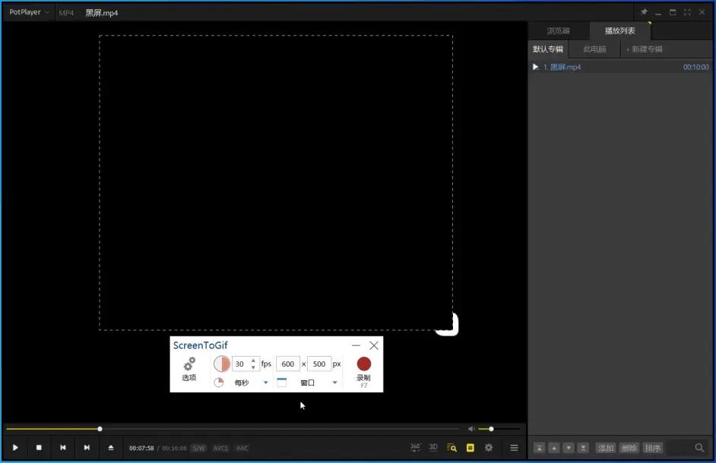
Task: Switch to the 浏览器 tab
Action: 559,31
